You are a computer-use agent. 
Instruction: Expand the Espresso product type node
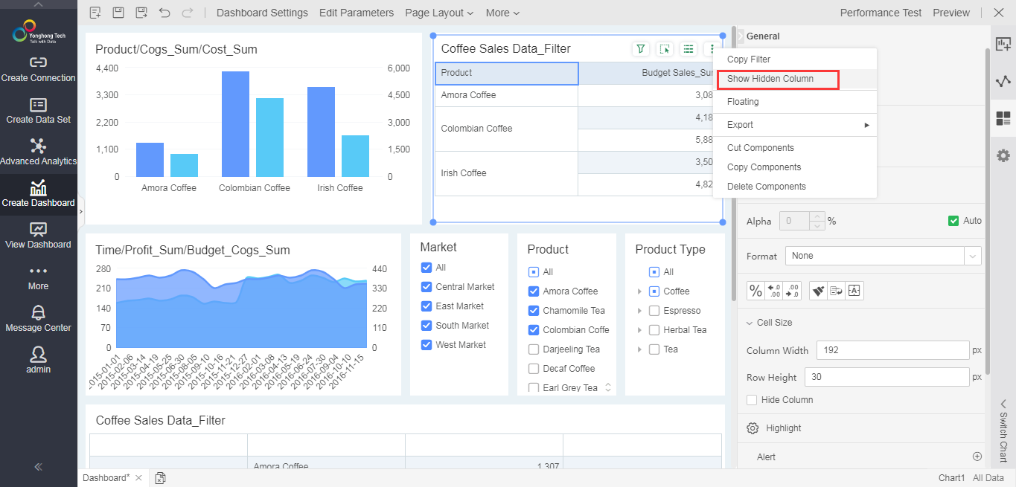coord(639,311)
